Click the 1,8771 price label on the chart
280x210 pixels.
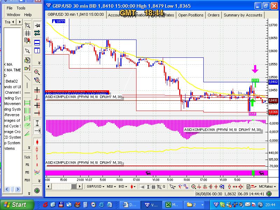tap(58, 21)
